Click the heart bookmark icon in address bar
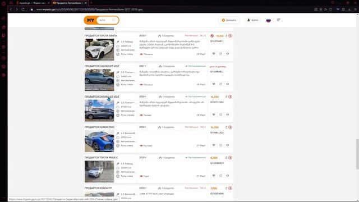Viewport: 359px width, 202px height. (x=330, y=10)
